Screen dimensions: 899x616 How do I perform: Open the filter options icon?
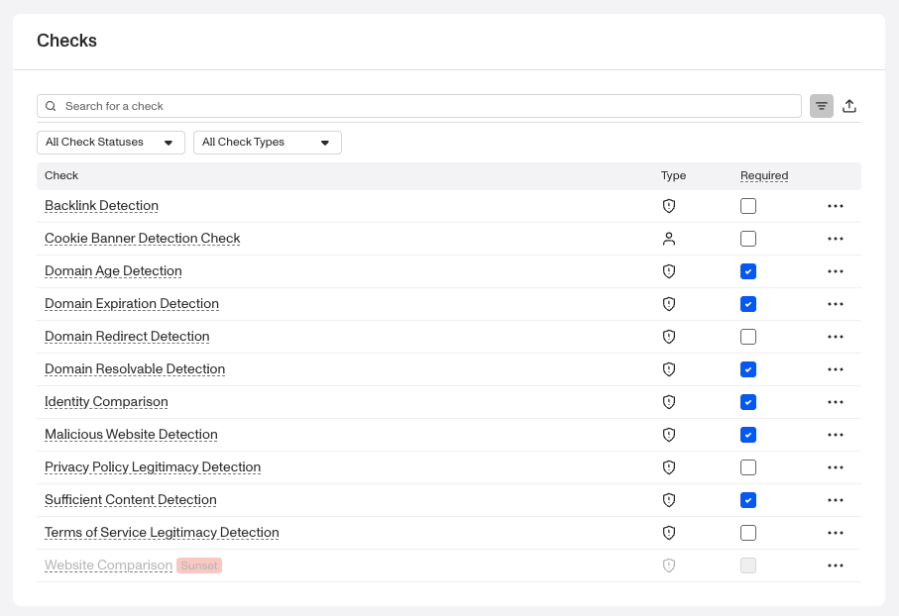[821, 105]
